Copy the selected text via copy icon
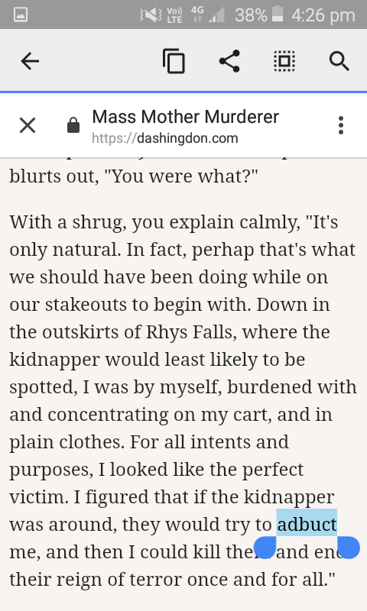This screenshot has height=611, width=367. coord(174,61)
